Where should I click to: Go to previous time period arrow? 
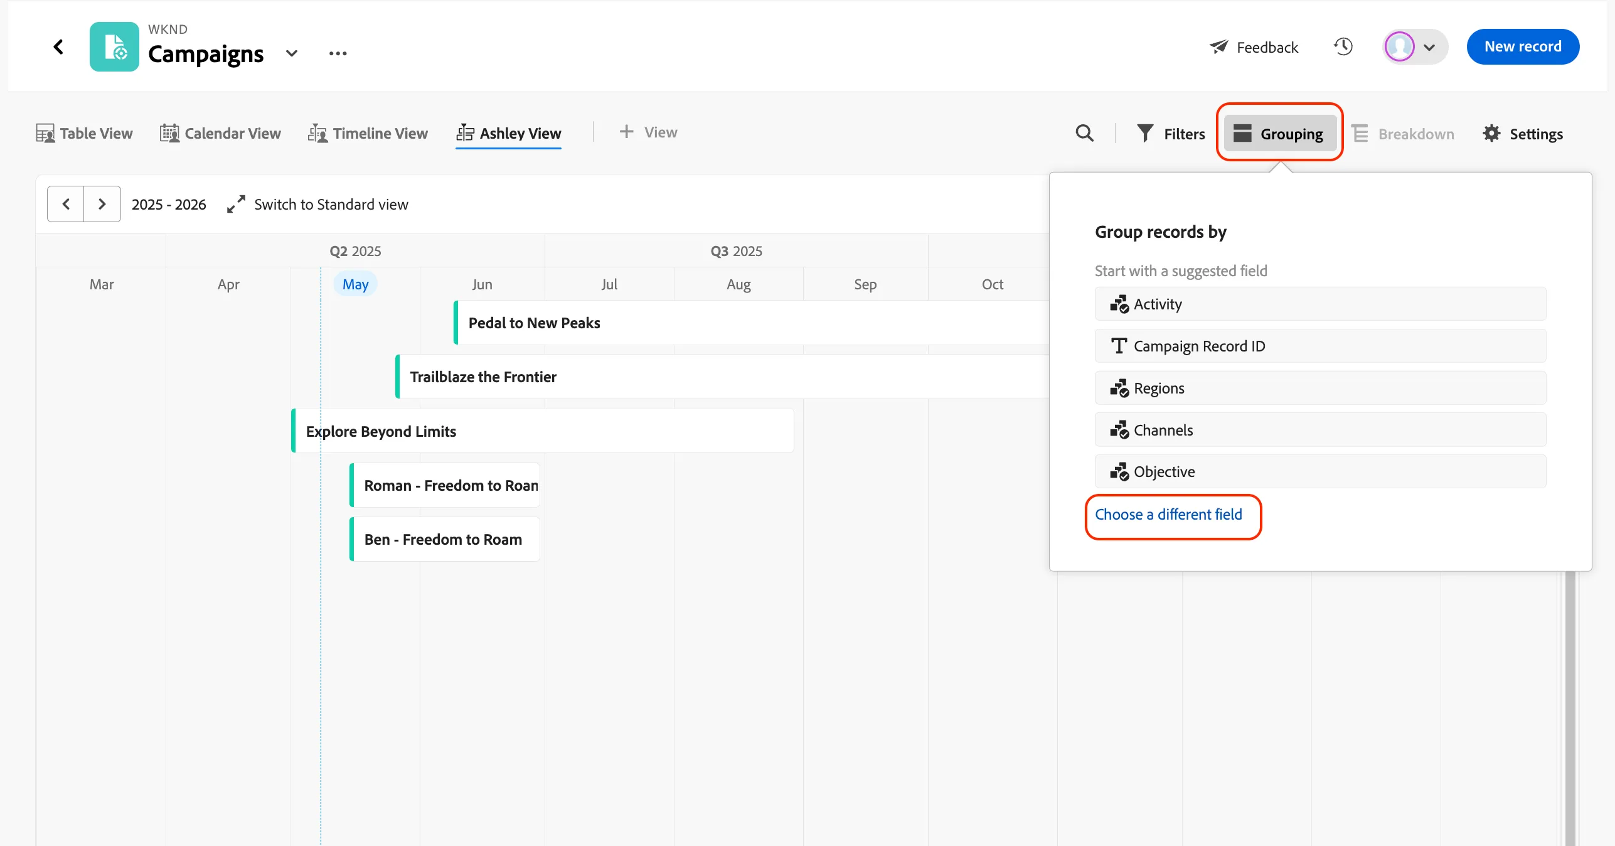tap(66, 204)
